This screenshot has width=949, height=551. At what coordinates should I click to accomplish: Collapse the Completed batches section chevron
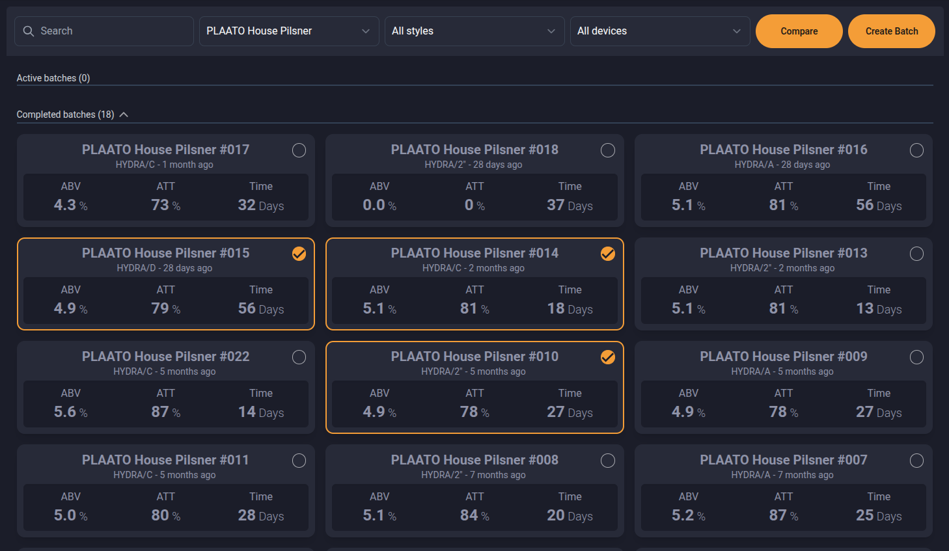coord(124,114)
